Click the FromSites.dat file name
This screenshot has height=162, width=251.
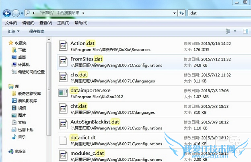86,59
